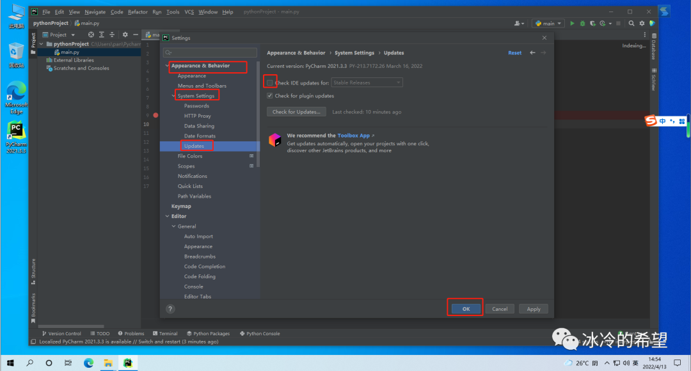Select Keymap in the settings tree
Image resolution: width=691 pixels, height=371 pixels.
tap(181, 206)
